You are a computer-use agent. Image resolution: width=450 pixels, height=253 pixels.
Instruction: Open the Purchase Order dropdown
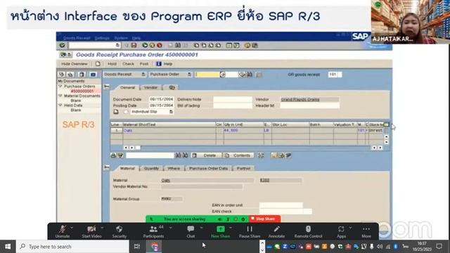pos(189,74)
